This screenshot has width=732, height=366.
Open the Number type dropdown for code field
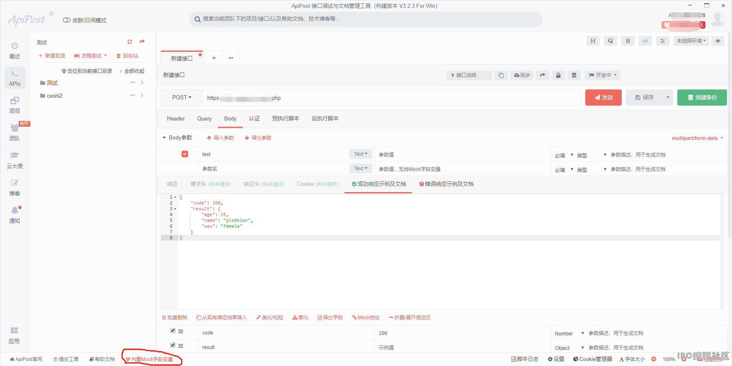(x=570, y=333)
